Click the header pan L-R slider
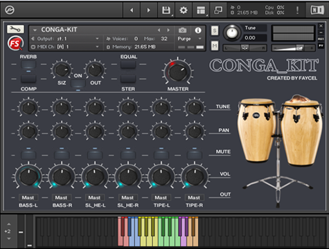 (244, 48)
